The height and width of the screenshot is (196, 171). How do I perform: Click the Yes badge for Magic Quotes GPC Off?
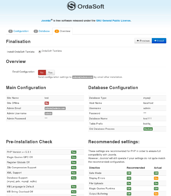click(x=74, y=157)
